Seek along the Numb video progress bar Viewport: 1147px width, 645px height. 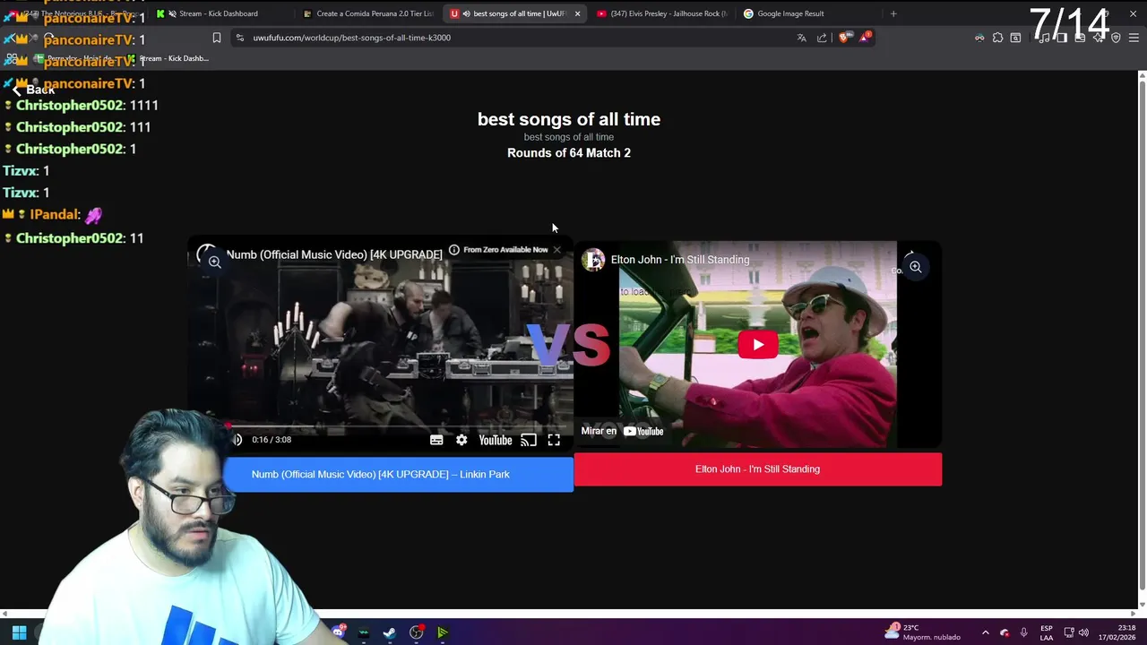(399, 426)
